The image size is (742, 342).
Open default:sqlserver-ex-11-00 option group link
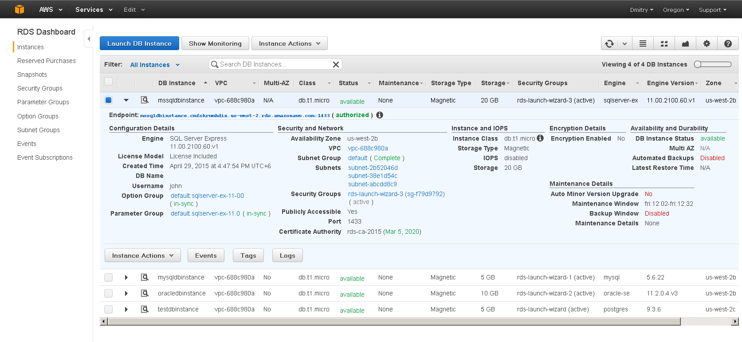point(207,196)
